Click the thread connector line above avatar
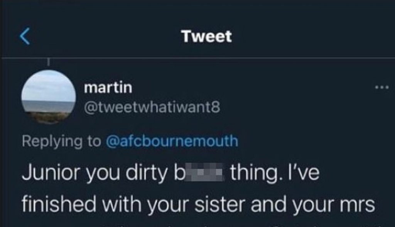This screenshot has width=395, height=227. pyautogui.click(x=49, y=62)
